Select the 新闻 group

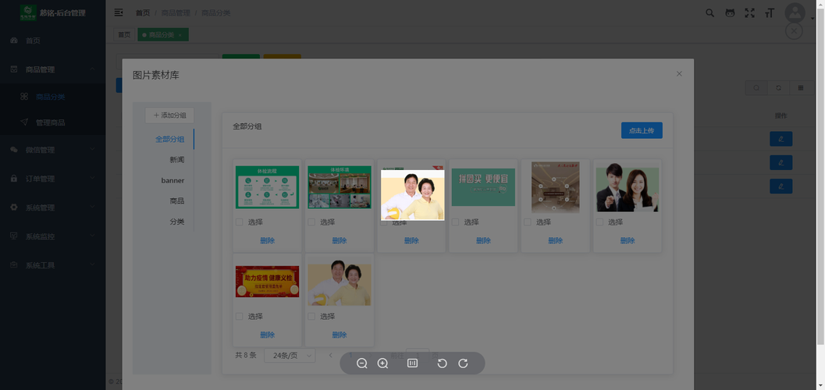tap(176, 160)
